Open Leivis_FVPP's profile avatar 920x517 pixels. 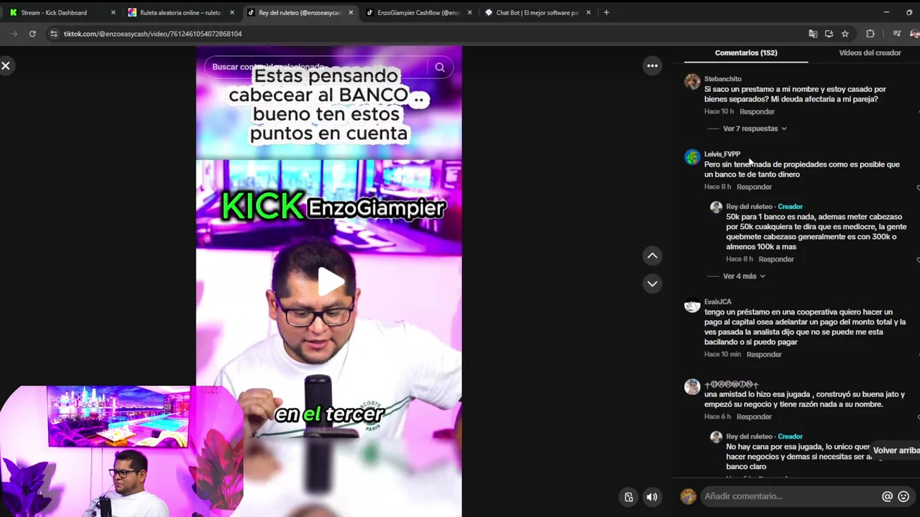click(x=692, y=157)
